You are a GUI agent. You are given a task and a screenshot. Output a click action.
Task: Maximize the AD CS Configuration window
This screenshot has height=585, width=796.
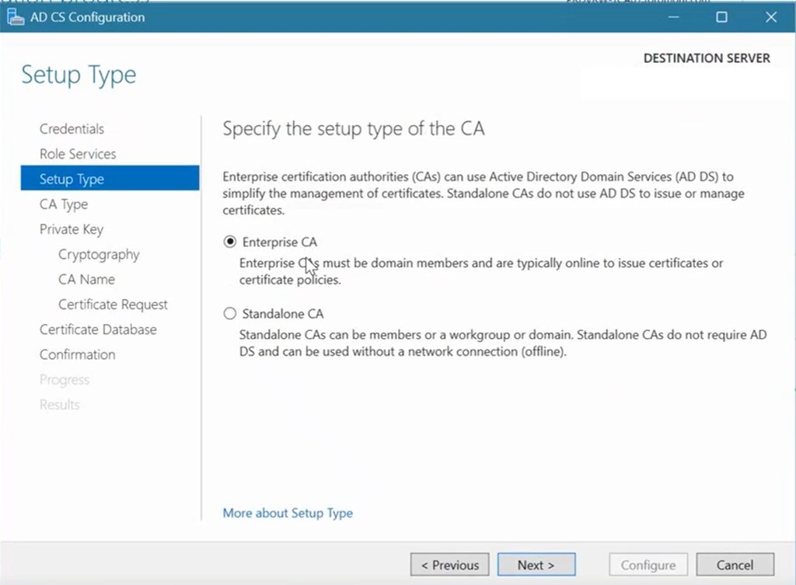coord(721,17)
